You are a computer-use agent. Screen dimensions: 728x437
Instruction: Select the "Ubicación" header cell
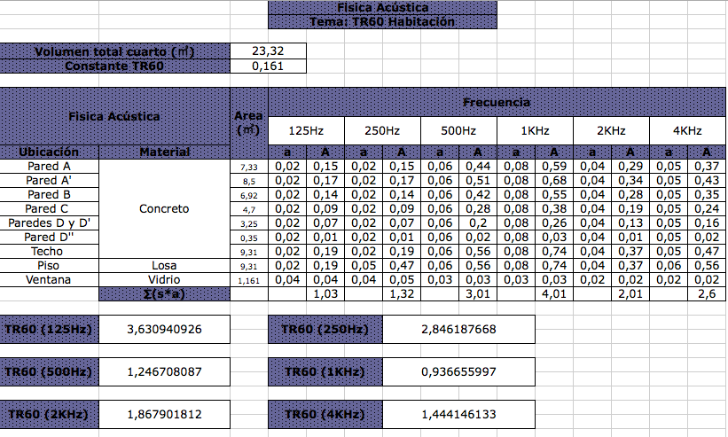pos(49,152)
